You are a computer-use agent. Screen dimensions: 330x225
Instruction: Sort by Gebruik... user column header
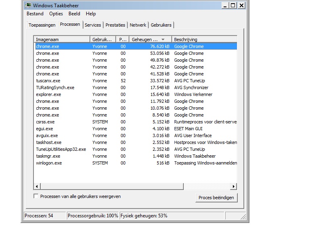pyautogui.click(x=103, y=40)
